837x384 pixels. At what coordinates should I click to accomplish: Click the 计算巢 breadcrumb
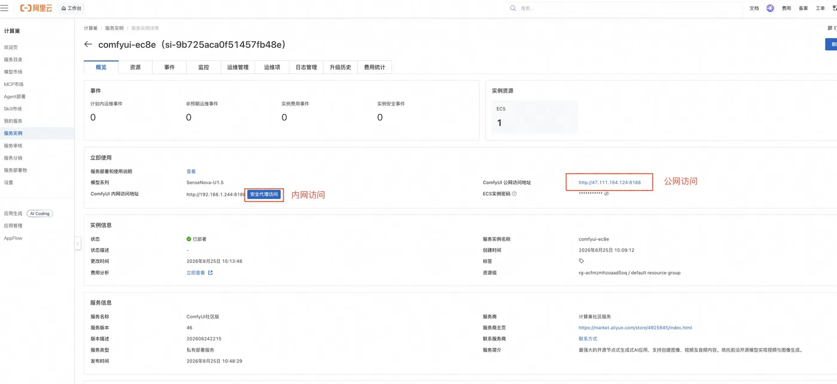pos(90,28)
